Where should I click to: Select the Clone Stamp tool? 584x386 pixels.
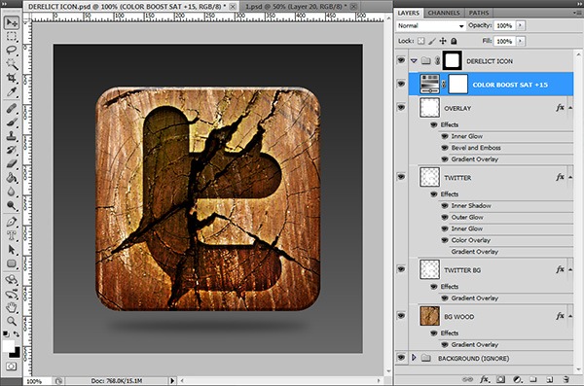point(12,136)
